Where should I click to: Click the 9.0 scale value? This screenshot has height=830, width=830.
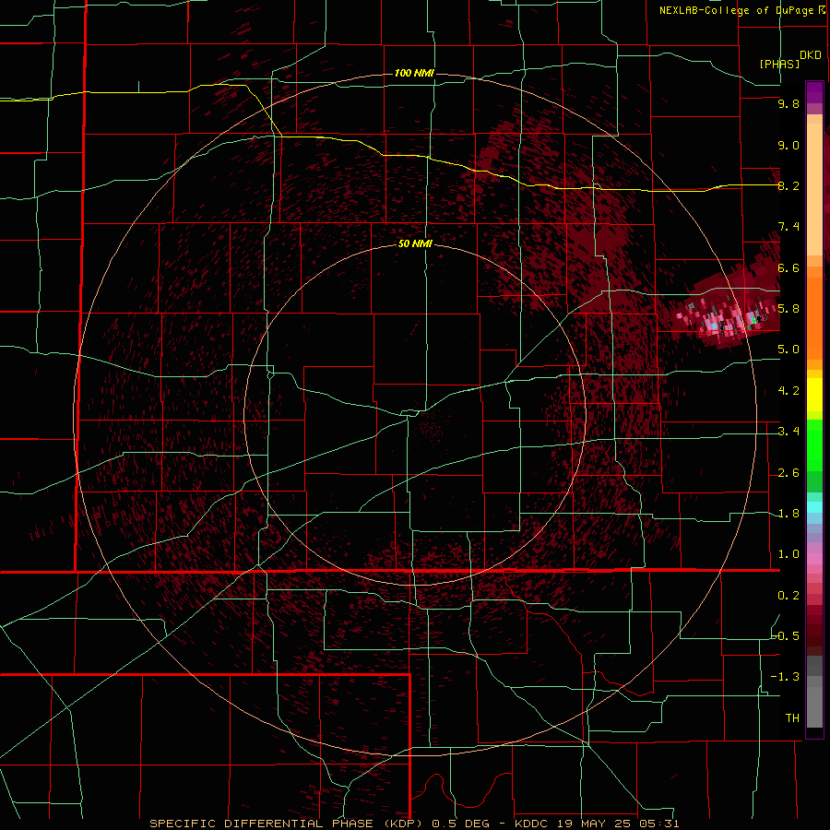click(x=788, y=145)
